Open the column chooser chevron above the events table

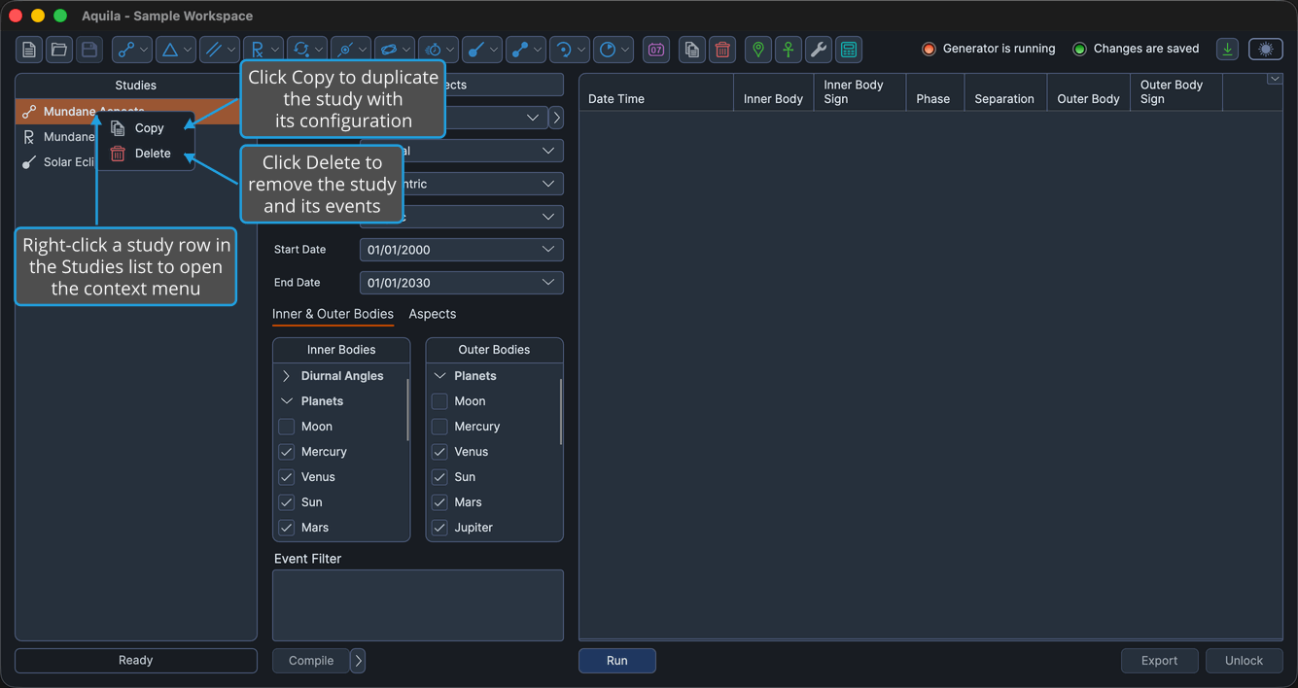point(1275,80)
